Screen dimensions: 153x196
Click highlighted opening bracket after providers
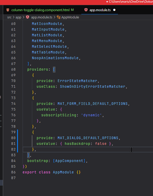pyautogui.click(x=54, y=69)
